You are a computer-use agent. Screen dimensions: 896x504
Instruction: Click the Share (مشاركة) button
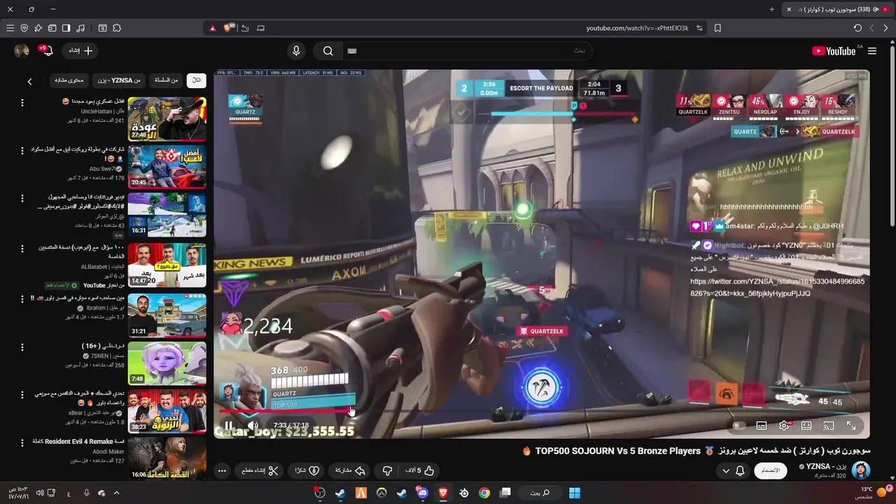click(350, 471)
